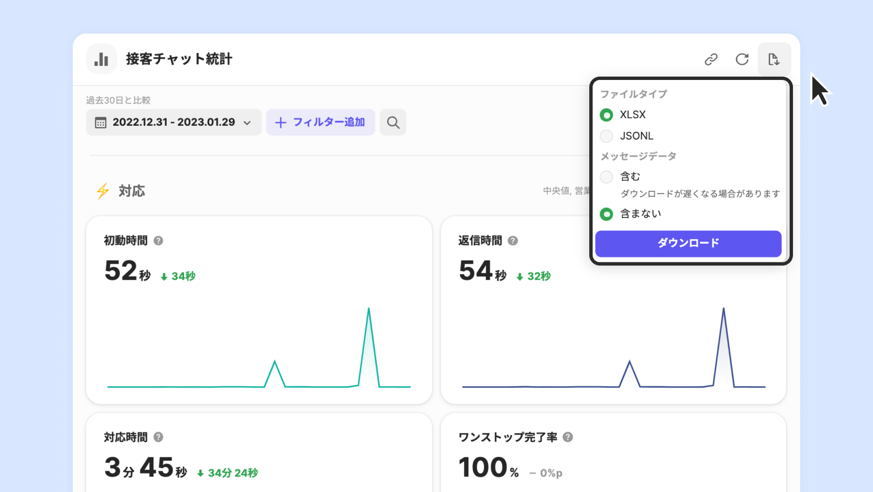Refresh statistics with the reload icon
The width and height of the screenshot is (873, 492).
pyautogui.click(x=742, y=59)
